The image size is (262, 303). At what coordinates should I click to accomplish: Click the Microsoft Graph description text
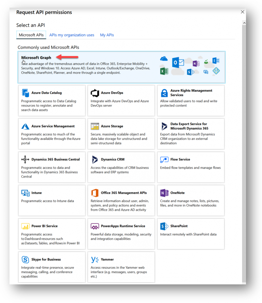tap(85, 68)
